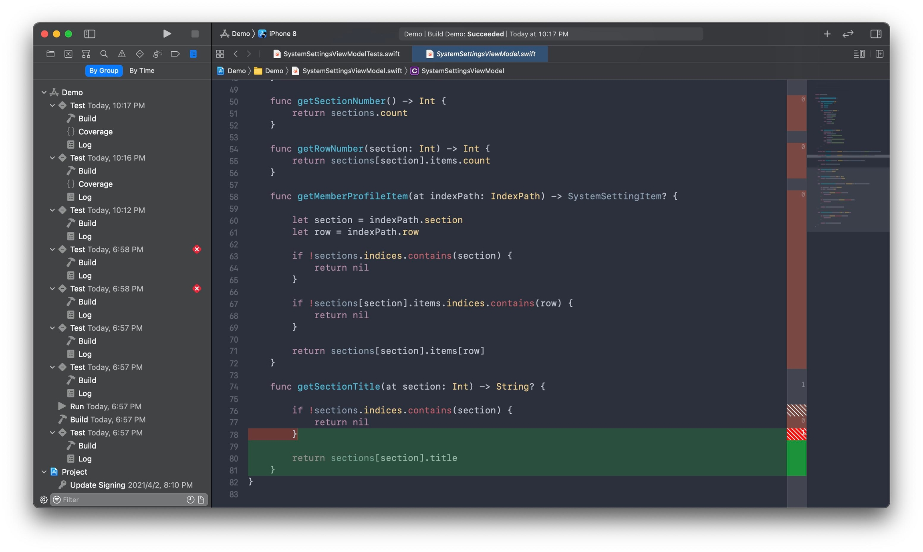Image resolution: width=923 pixels, height=552 pixels.
Task: Toggle the left navigator sidebar
Action: 89,34
